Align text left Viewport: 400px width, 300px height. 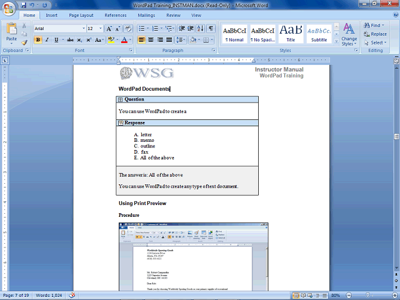[x=142, y=40]
